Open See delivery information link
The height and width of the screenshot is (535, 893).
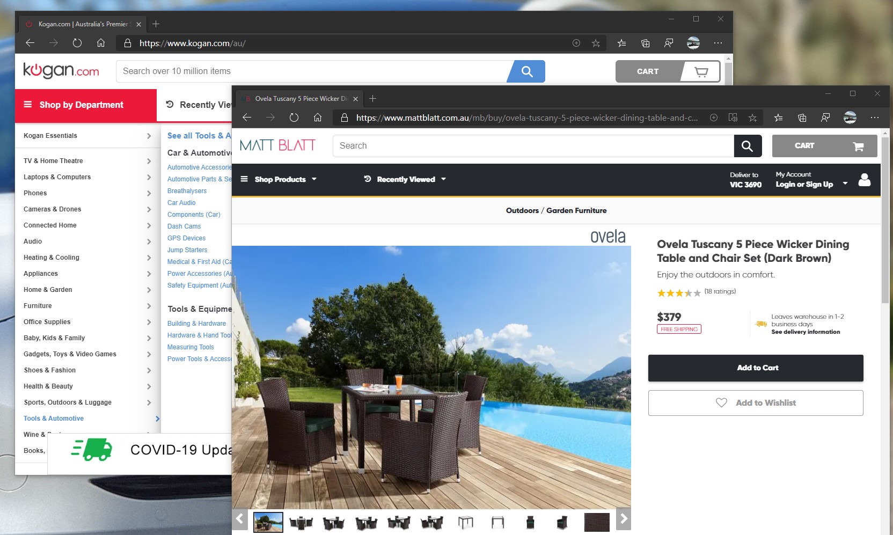tap(806, 332)
